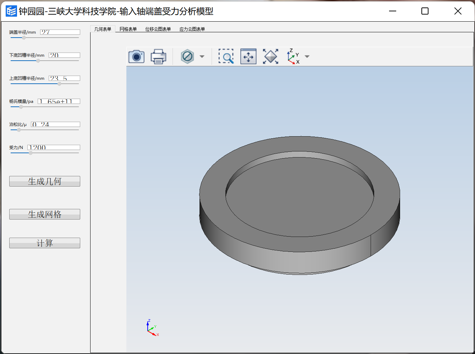Click the pan/move view icon
This screenshot has width=475, height=354.
click(249, 56)
